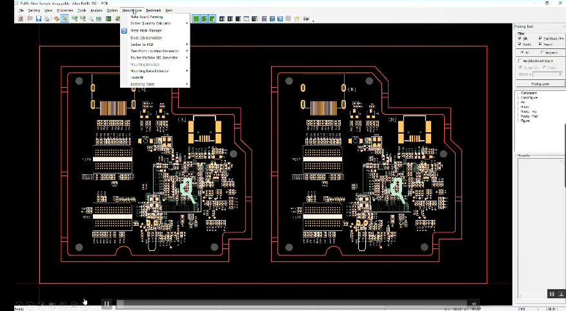Click the Save icon in toolbar
The width and height of the screenshot is (566, 311).
(x=39, y=19)
